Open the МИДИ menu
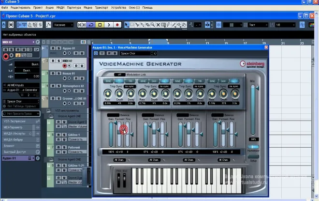This screenshot has width=319, height=201. [x=60, y=8]
